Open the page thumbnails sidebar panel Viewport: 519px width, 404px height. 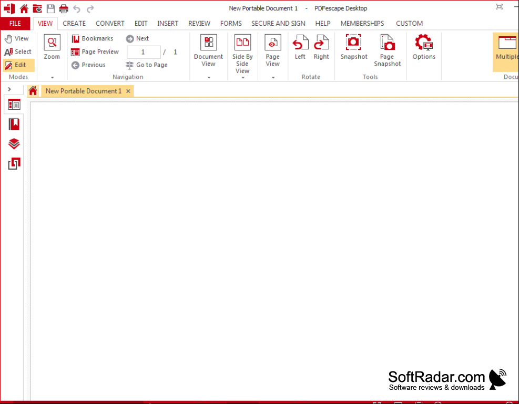coord(14,105)
